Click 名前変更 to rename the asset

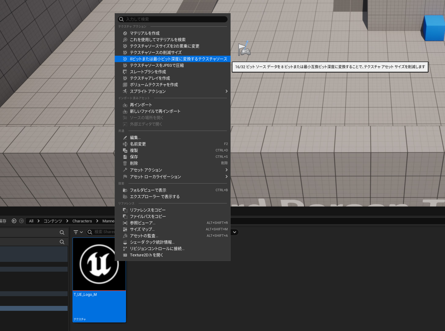point(138,144)
